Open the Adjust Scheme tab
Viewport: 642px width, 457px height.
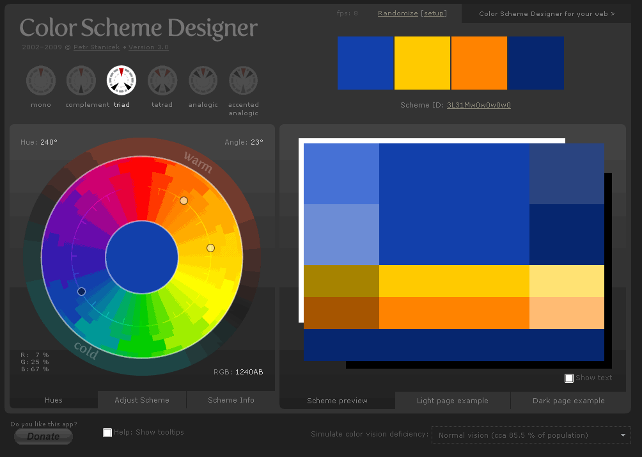coord(142,400)
